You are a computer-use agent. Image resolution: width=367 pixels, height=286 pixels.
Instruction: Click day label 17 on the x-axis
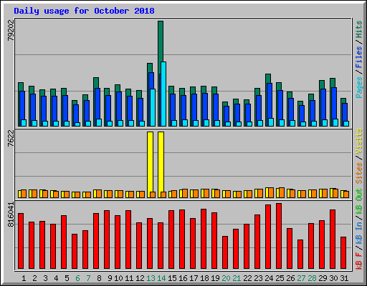(194, 278)
